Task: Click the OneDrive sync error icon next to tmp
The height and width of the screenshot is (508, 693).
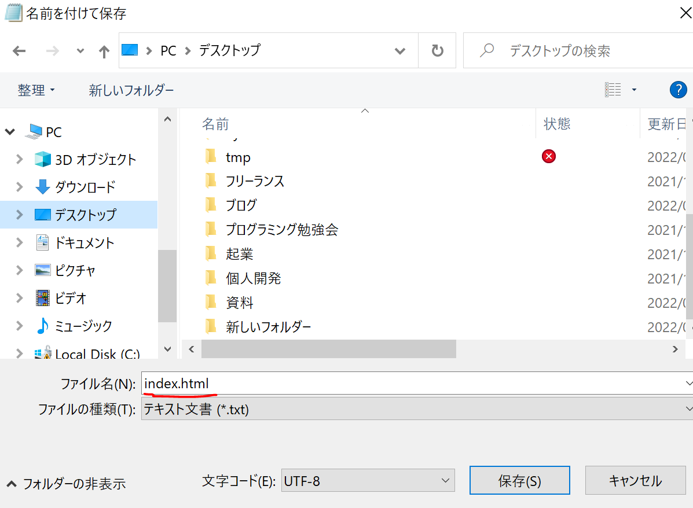Action: [548, 156]
